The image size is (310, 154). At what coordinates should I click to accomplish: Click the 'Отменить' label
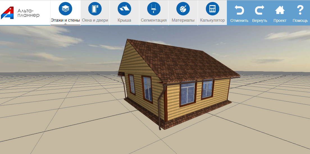[x=239, y=20]
